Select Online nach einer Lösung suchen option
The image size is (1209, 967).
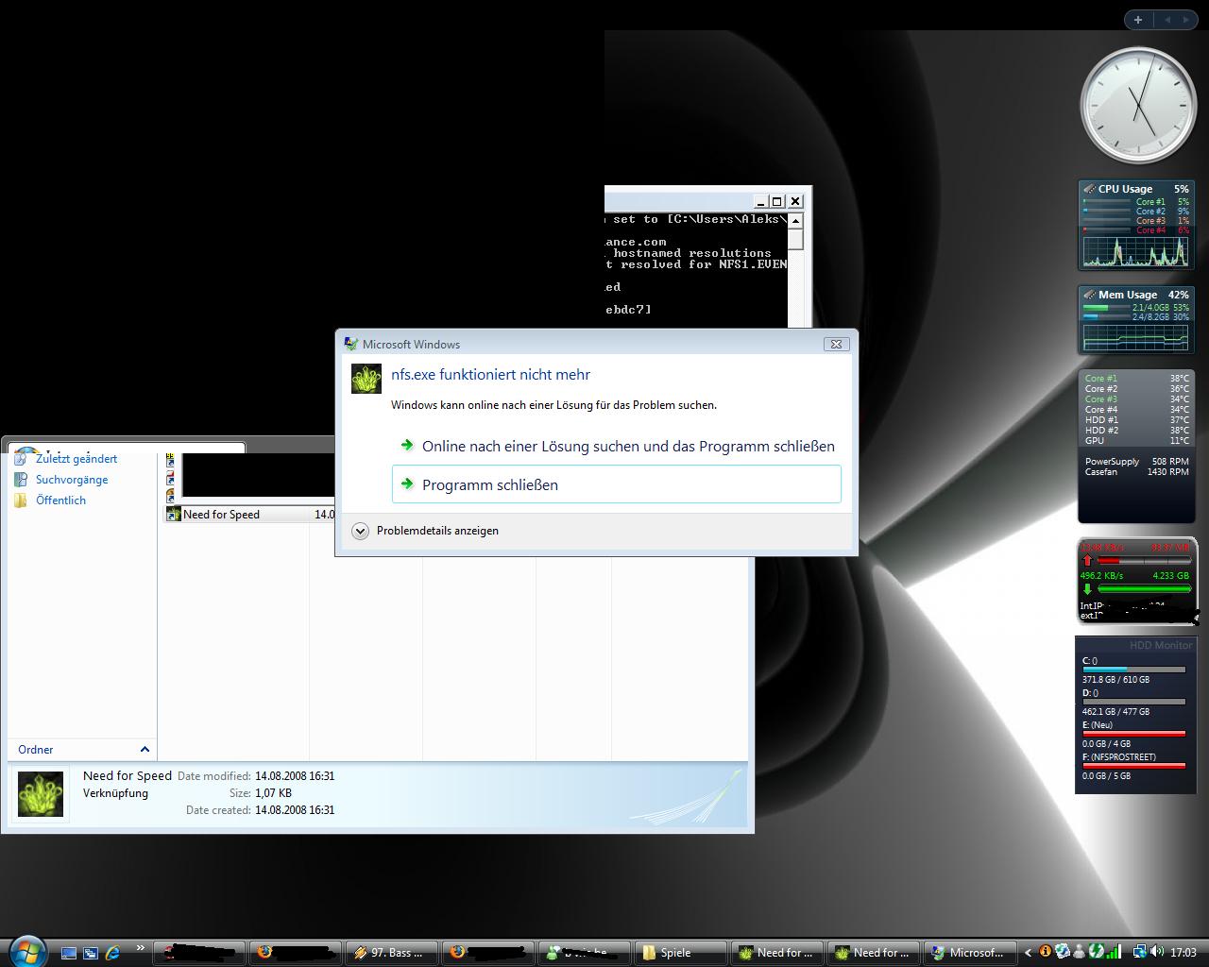coord(627,446)
